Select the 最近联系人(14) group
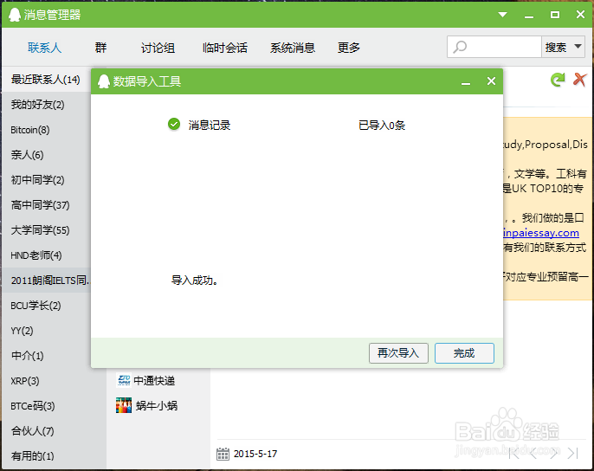This screenshot has height=471, width=594. (46, 80)
